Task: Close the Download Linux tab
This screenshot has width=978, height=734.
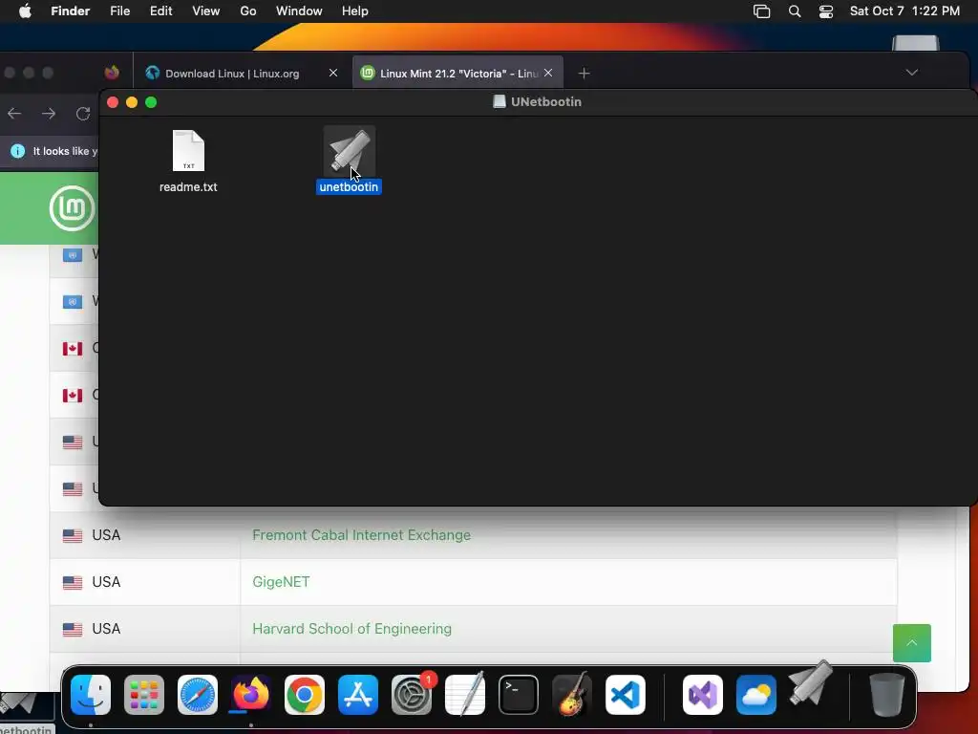Action: click(x=333, y=73)
